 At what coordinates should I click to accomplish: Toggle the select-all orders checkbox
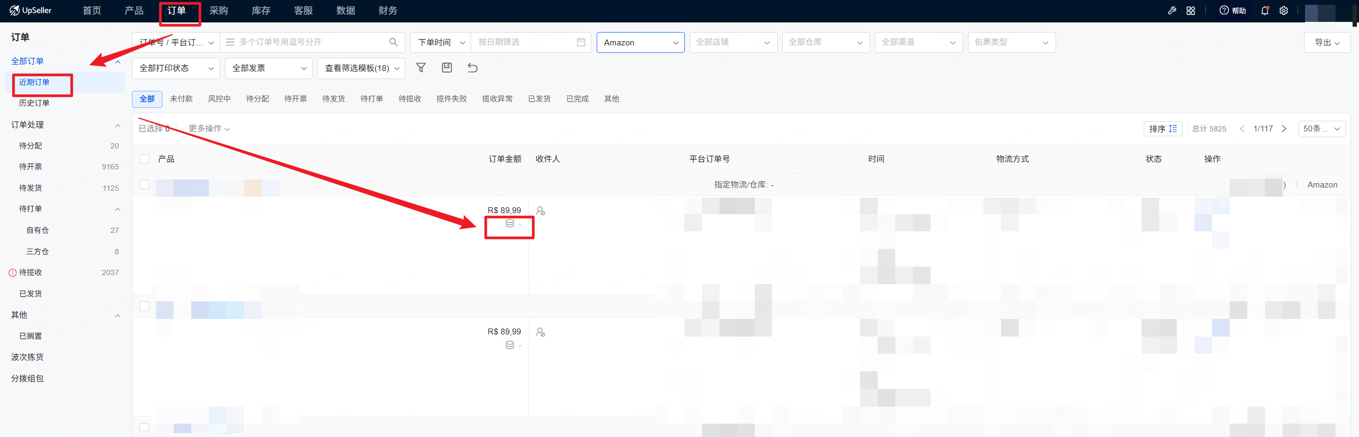coord(144,159)
